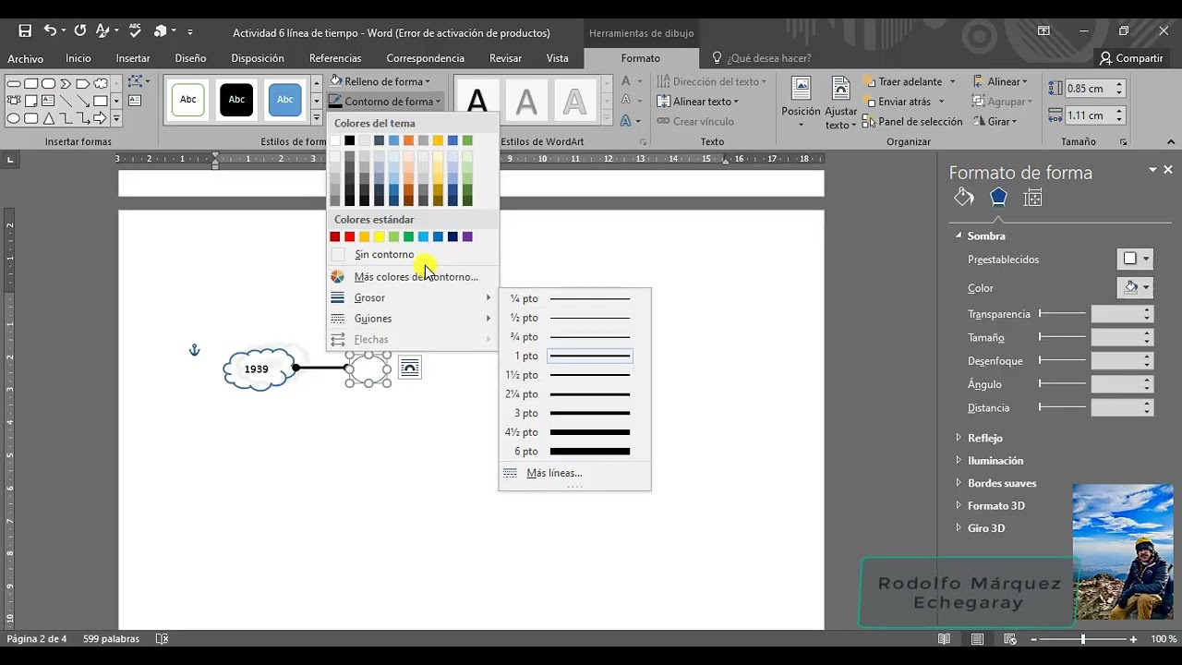Select 4½ pto line weight
Screen dimensions: 1182x665
[574, 432]
